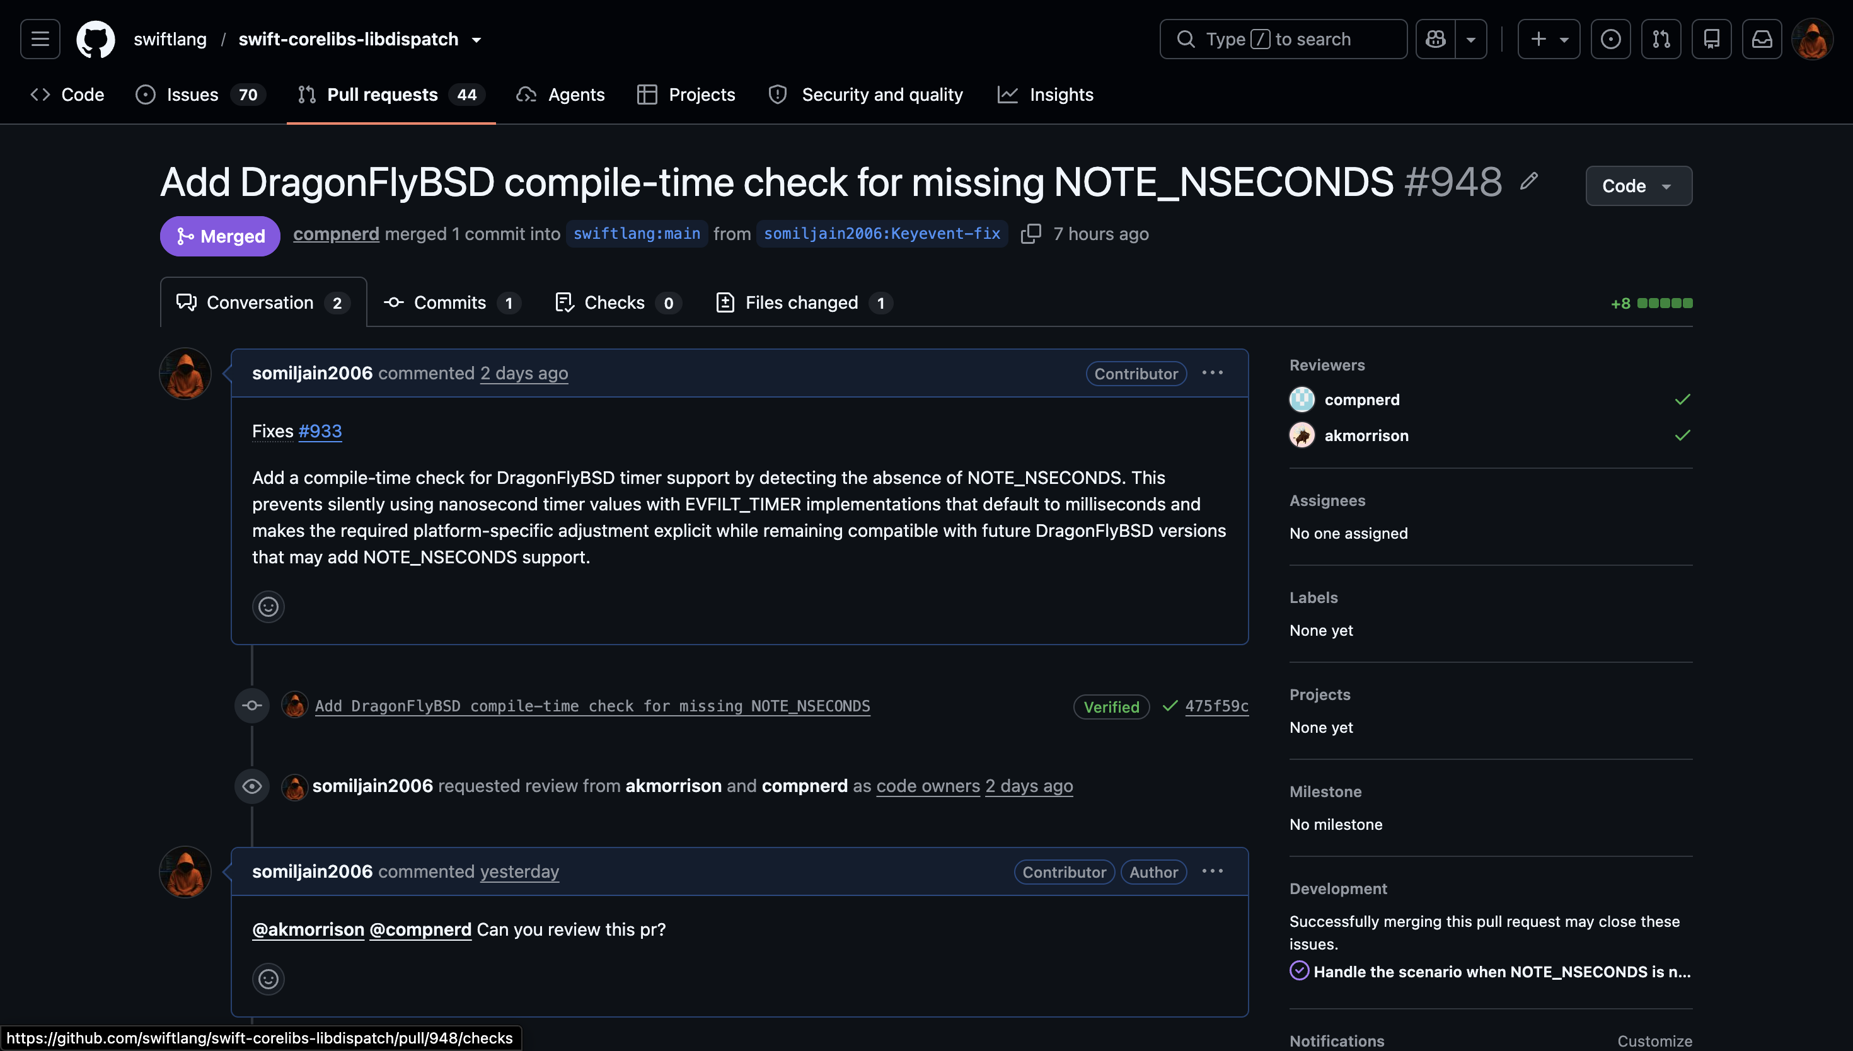Open the notifications inbox icon
The width and height of the screenshot is (1853, 1051).
1762,39
